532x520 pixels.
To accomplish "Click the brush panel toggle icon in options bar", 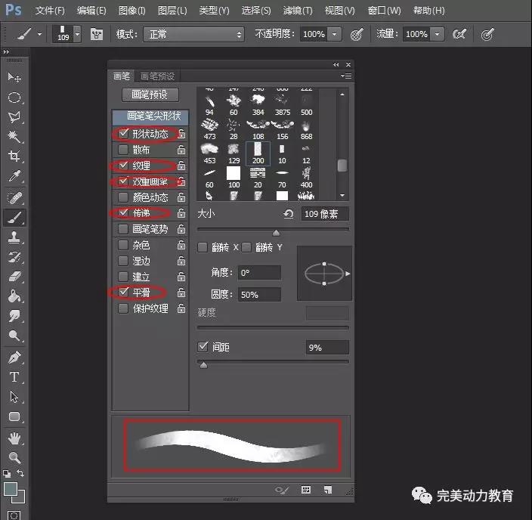I will pyautogui.click(x=96, y=34).
